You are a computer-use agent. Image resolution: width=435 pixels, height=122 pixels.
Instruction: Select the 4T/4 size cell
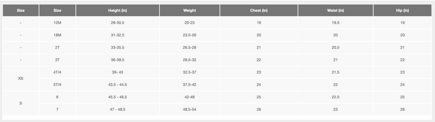pyautogui.click(x=57, y=72)
